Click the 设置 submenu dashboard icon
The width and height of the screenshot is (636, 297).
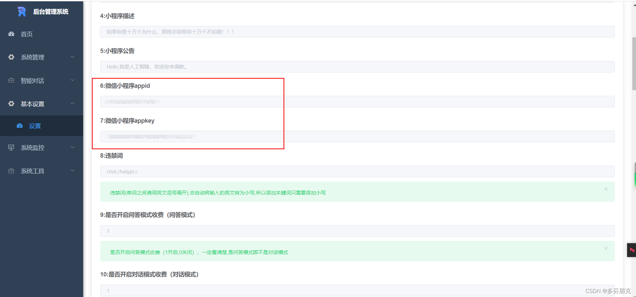(x=20, y=126)
